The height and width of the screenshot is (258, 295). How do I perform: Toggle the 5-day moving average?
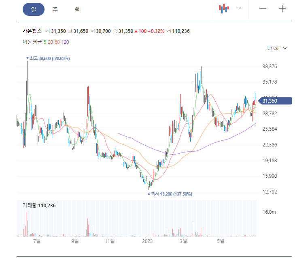coord(45,42)
